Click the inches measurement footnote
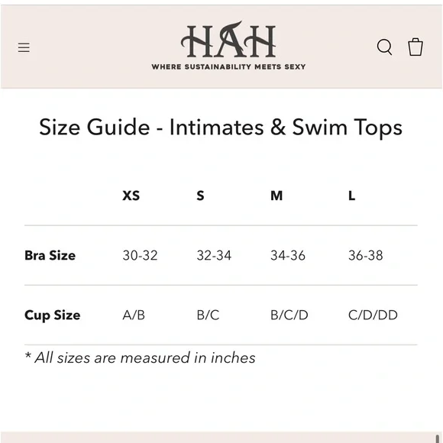The height and width of the screenshot is (443, 443). [x=140, y=357]
